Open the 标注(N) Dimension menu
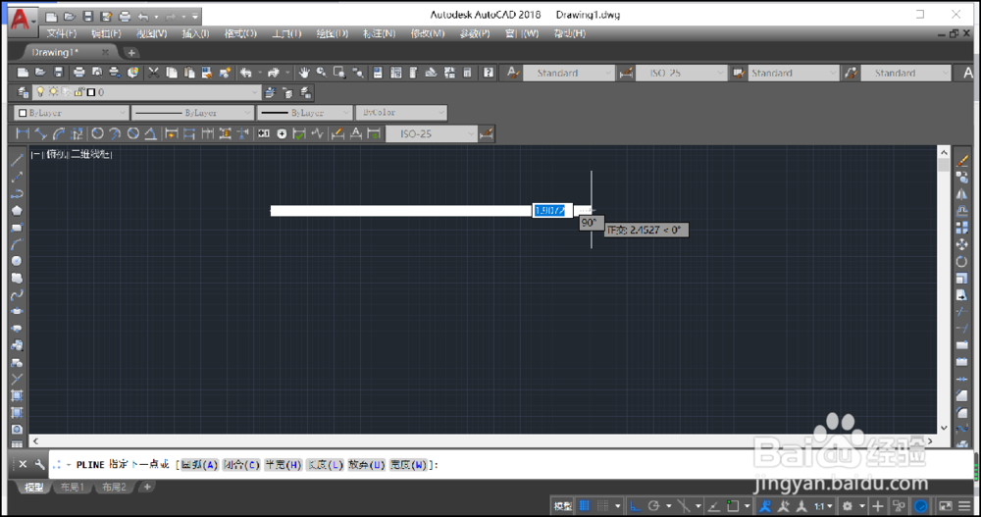 [x=379, y=33]
